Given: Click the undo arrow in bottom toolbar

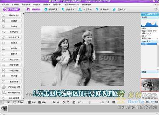Looking at the screenshot, I should (x=54, y=102).
